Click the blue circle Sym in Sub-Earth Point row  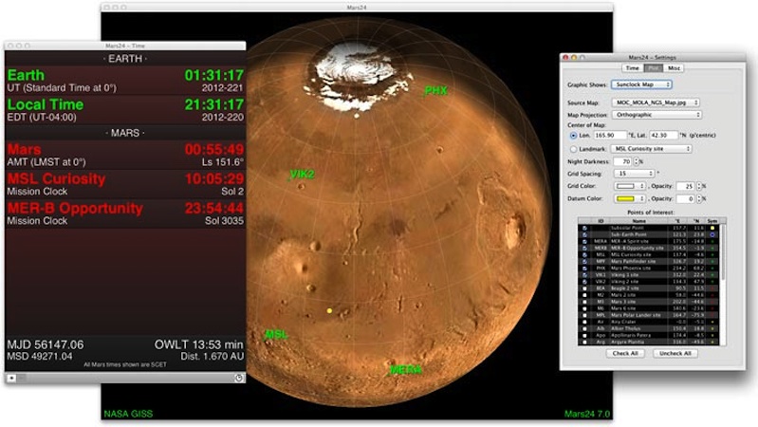[712, 234]
